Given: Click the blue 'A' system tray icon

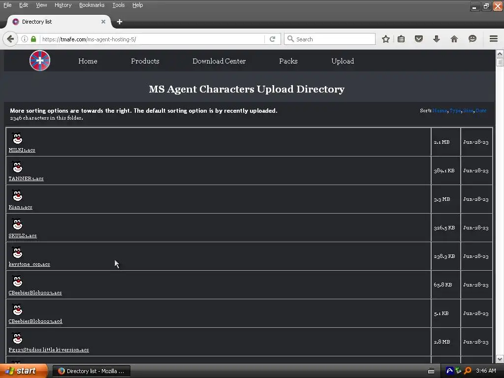Looking at the screenshot, I should 450,371.
